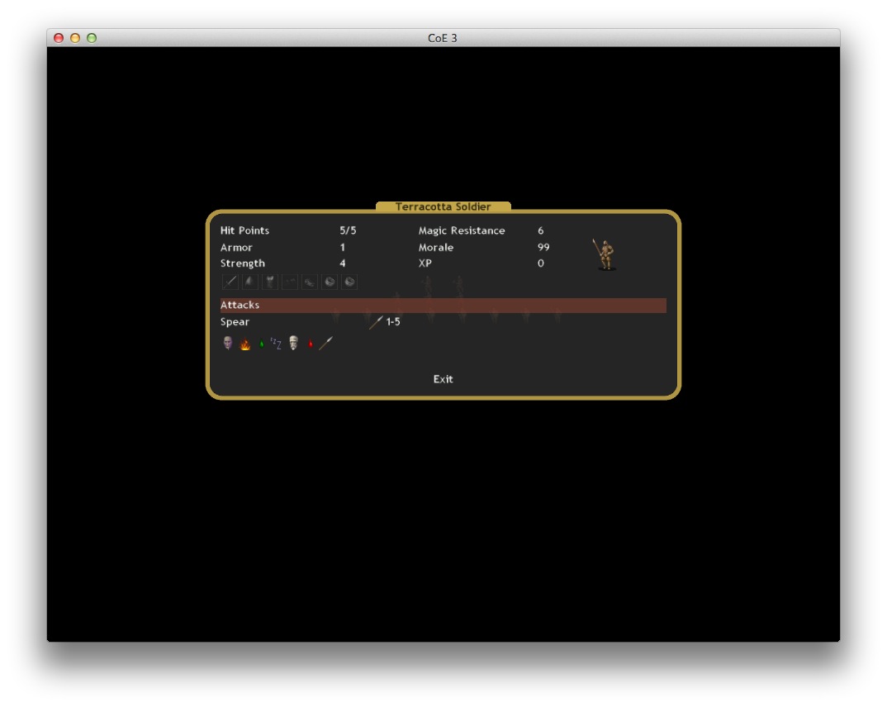Select the body armor equipment slot

click(270, 282)
